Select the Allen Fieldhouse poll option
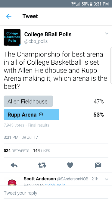This screenshot has height=200, width=112. (x=28, y=101)
